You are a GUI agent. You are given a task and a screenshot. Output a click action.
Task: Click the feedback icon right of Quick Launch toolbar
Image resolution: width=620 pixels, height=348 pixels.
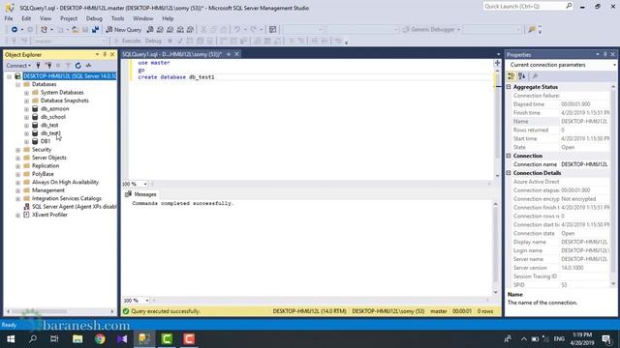532,30
